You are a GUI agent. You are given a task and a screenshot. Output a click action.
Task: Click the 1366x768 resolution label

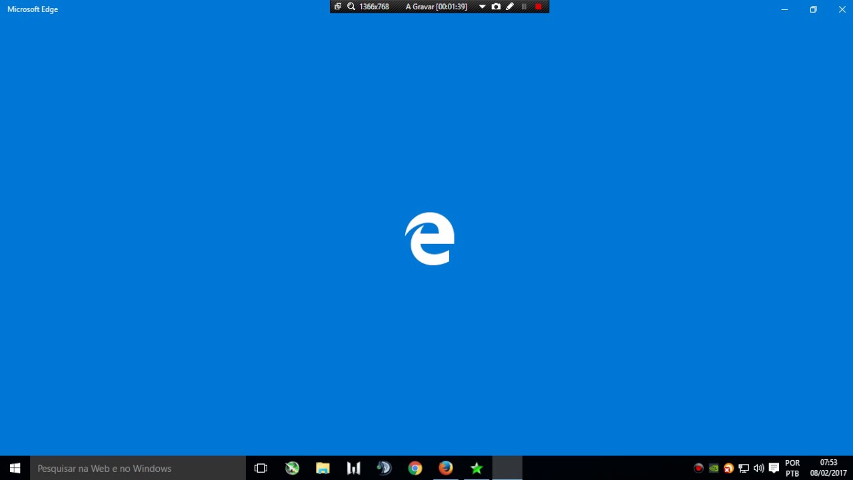pyautogui.click(x=374, y=7)
